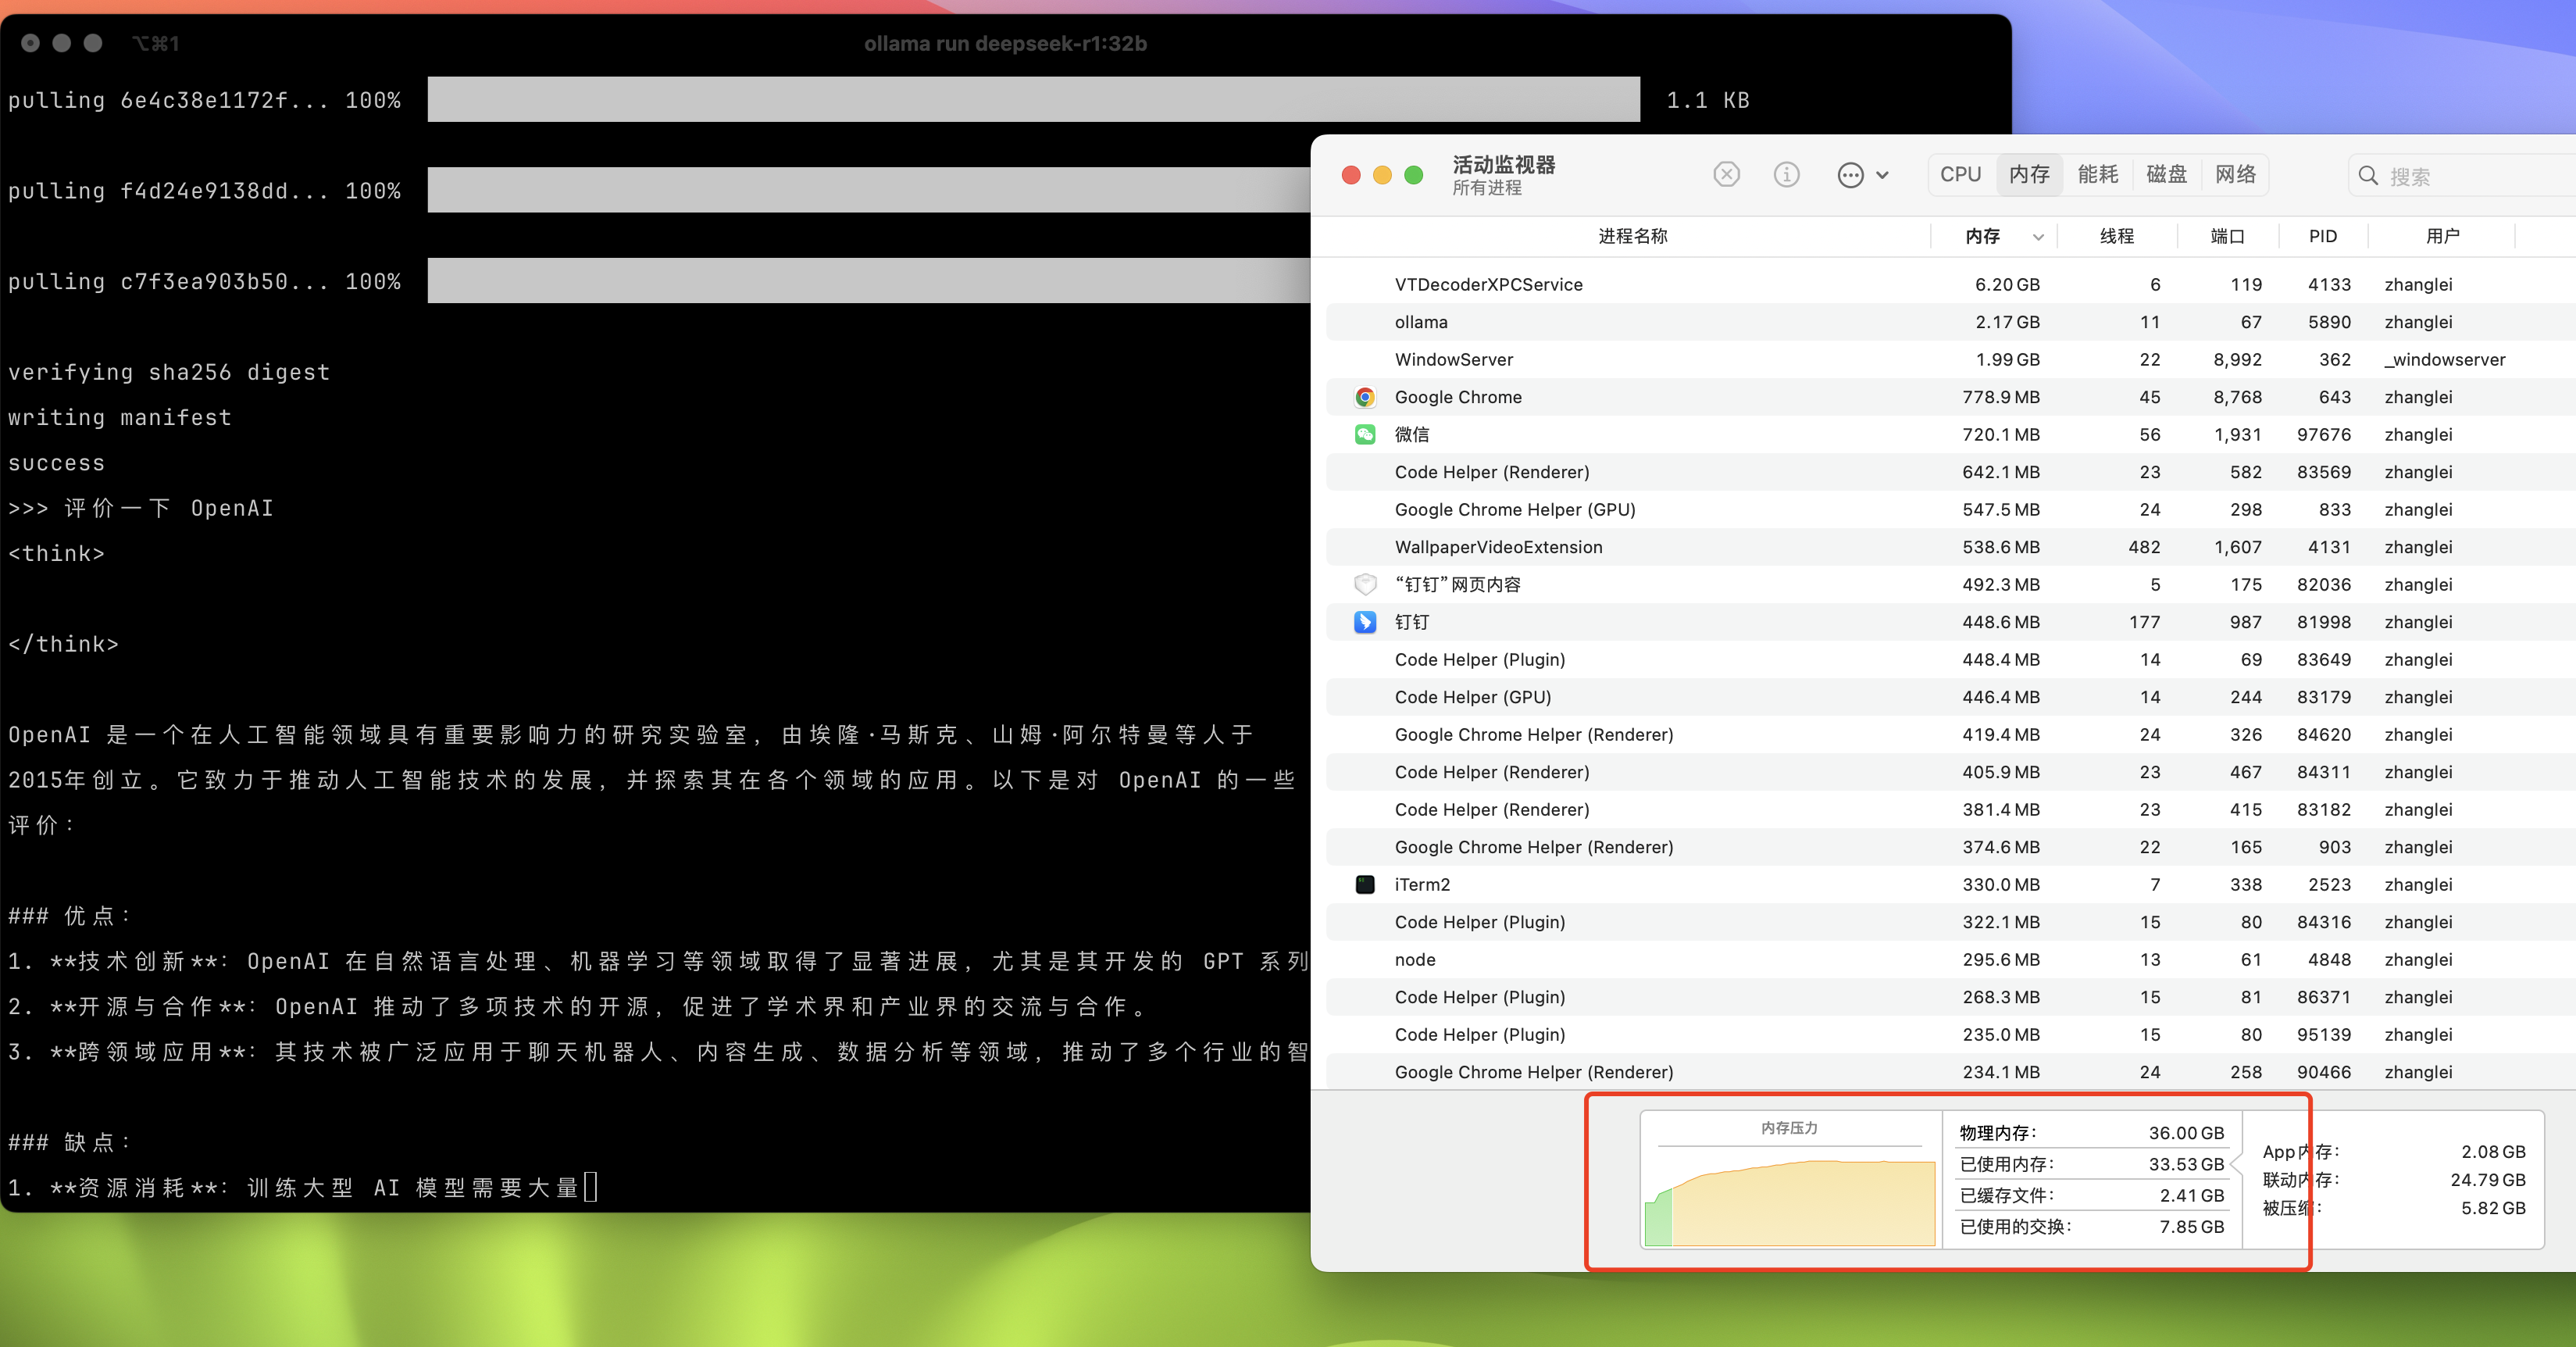Sort by 端口 column header
This screenshot has width=2576, height=1347.
(x=2227, y=236)
